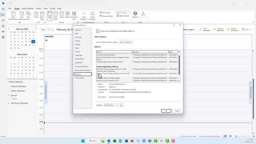Screen dimensions: 256x144
Task: Toggle iCloud calendar group checkbox
Action: coord(10,95)
